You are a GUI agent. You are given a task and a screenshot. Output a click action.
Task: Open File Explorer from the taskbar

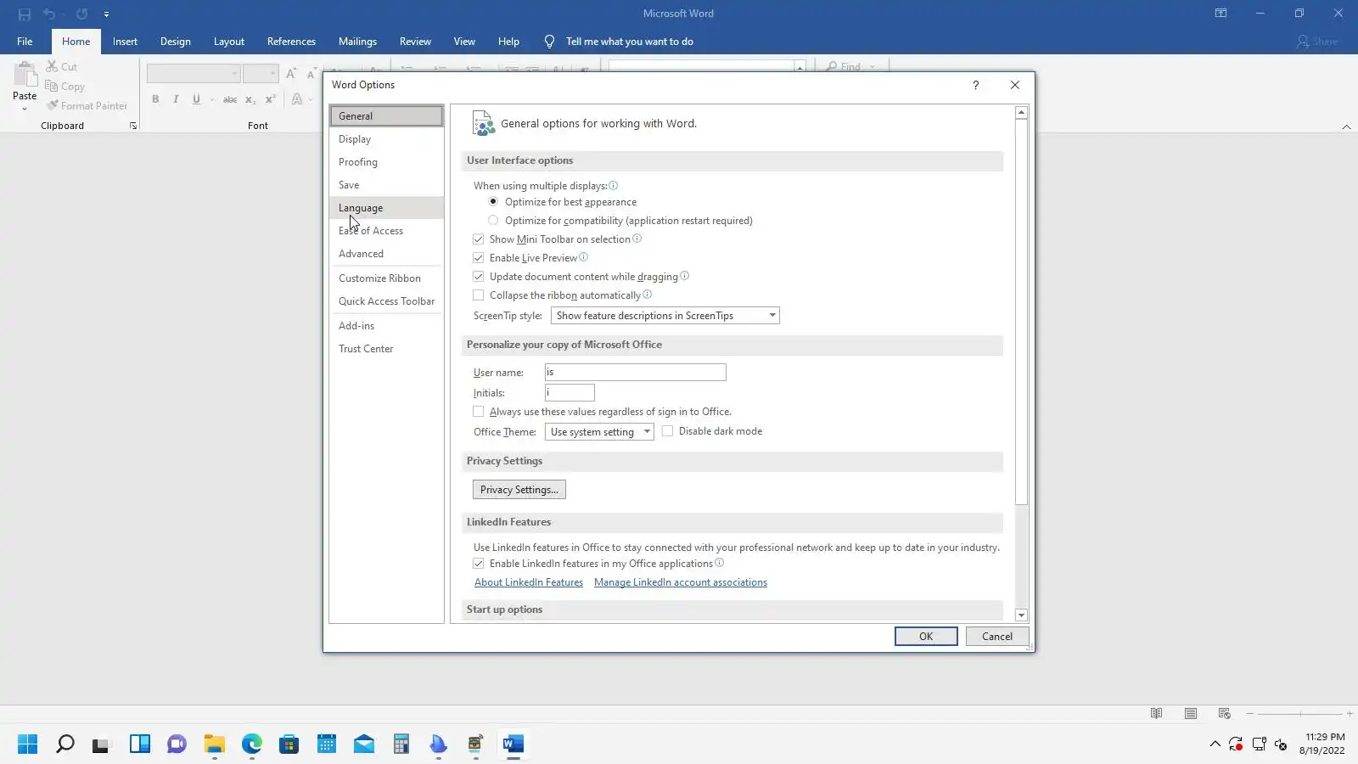[214, 744]
